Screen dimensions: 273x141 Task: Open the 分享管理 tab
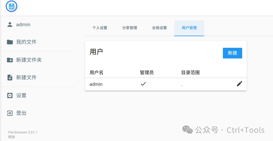click(x=130, y=28)
